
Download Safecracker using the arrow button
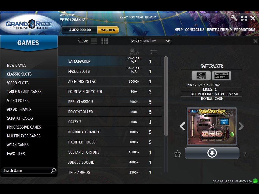point(212,153)
